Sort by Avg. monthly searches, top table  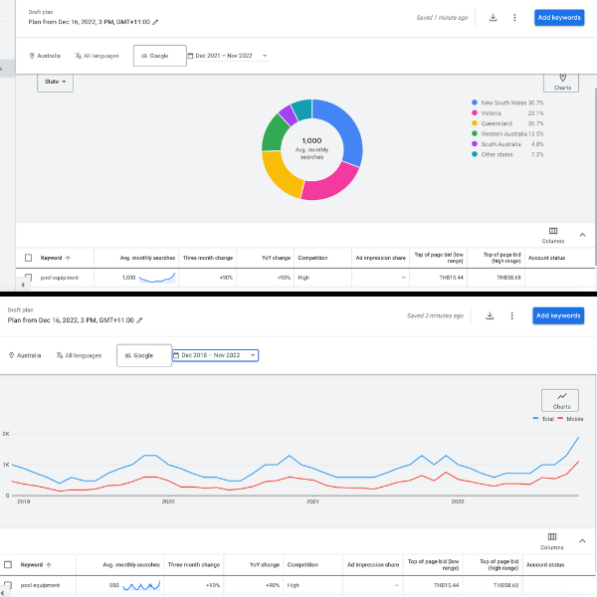tap(147, 258)
